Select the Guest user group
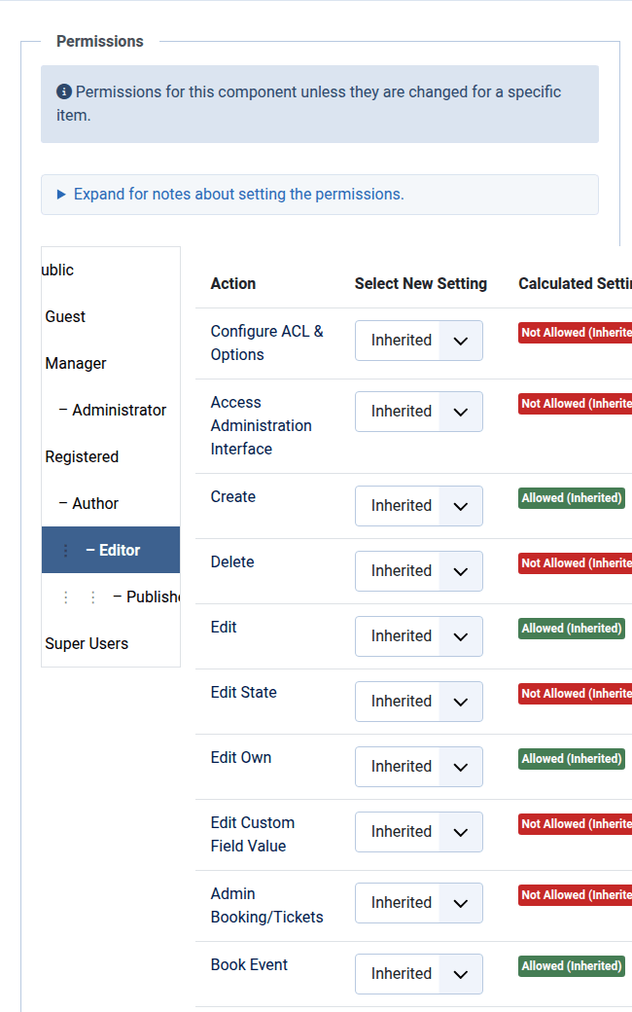 point(65,317)
